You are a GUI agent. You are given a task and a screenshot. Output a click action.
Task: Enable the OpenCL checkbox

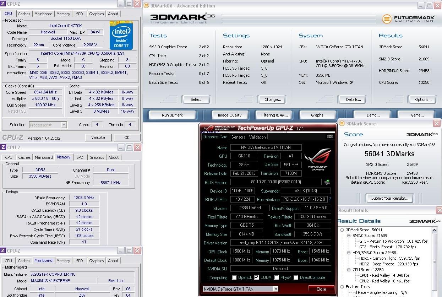pos(234,277)
